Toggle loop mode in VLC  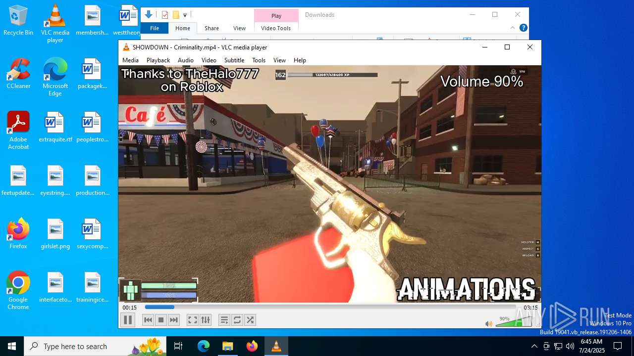237,320
